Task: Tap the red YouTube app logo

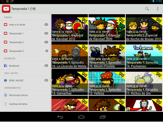Action: pyautogui.click(x=6, y=9)
